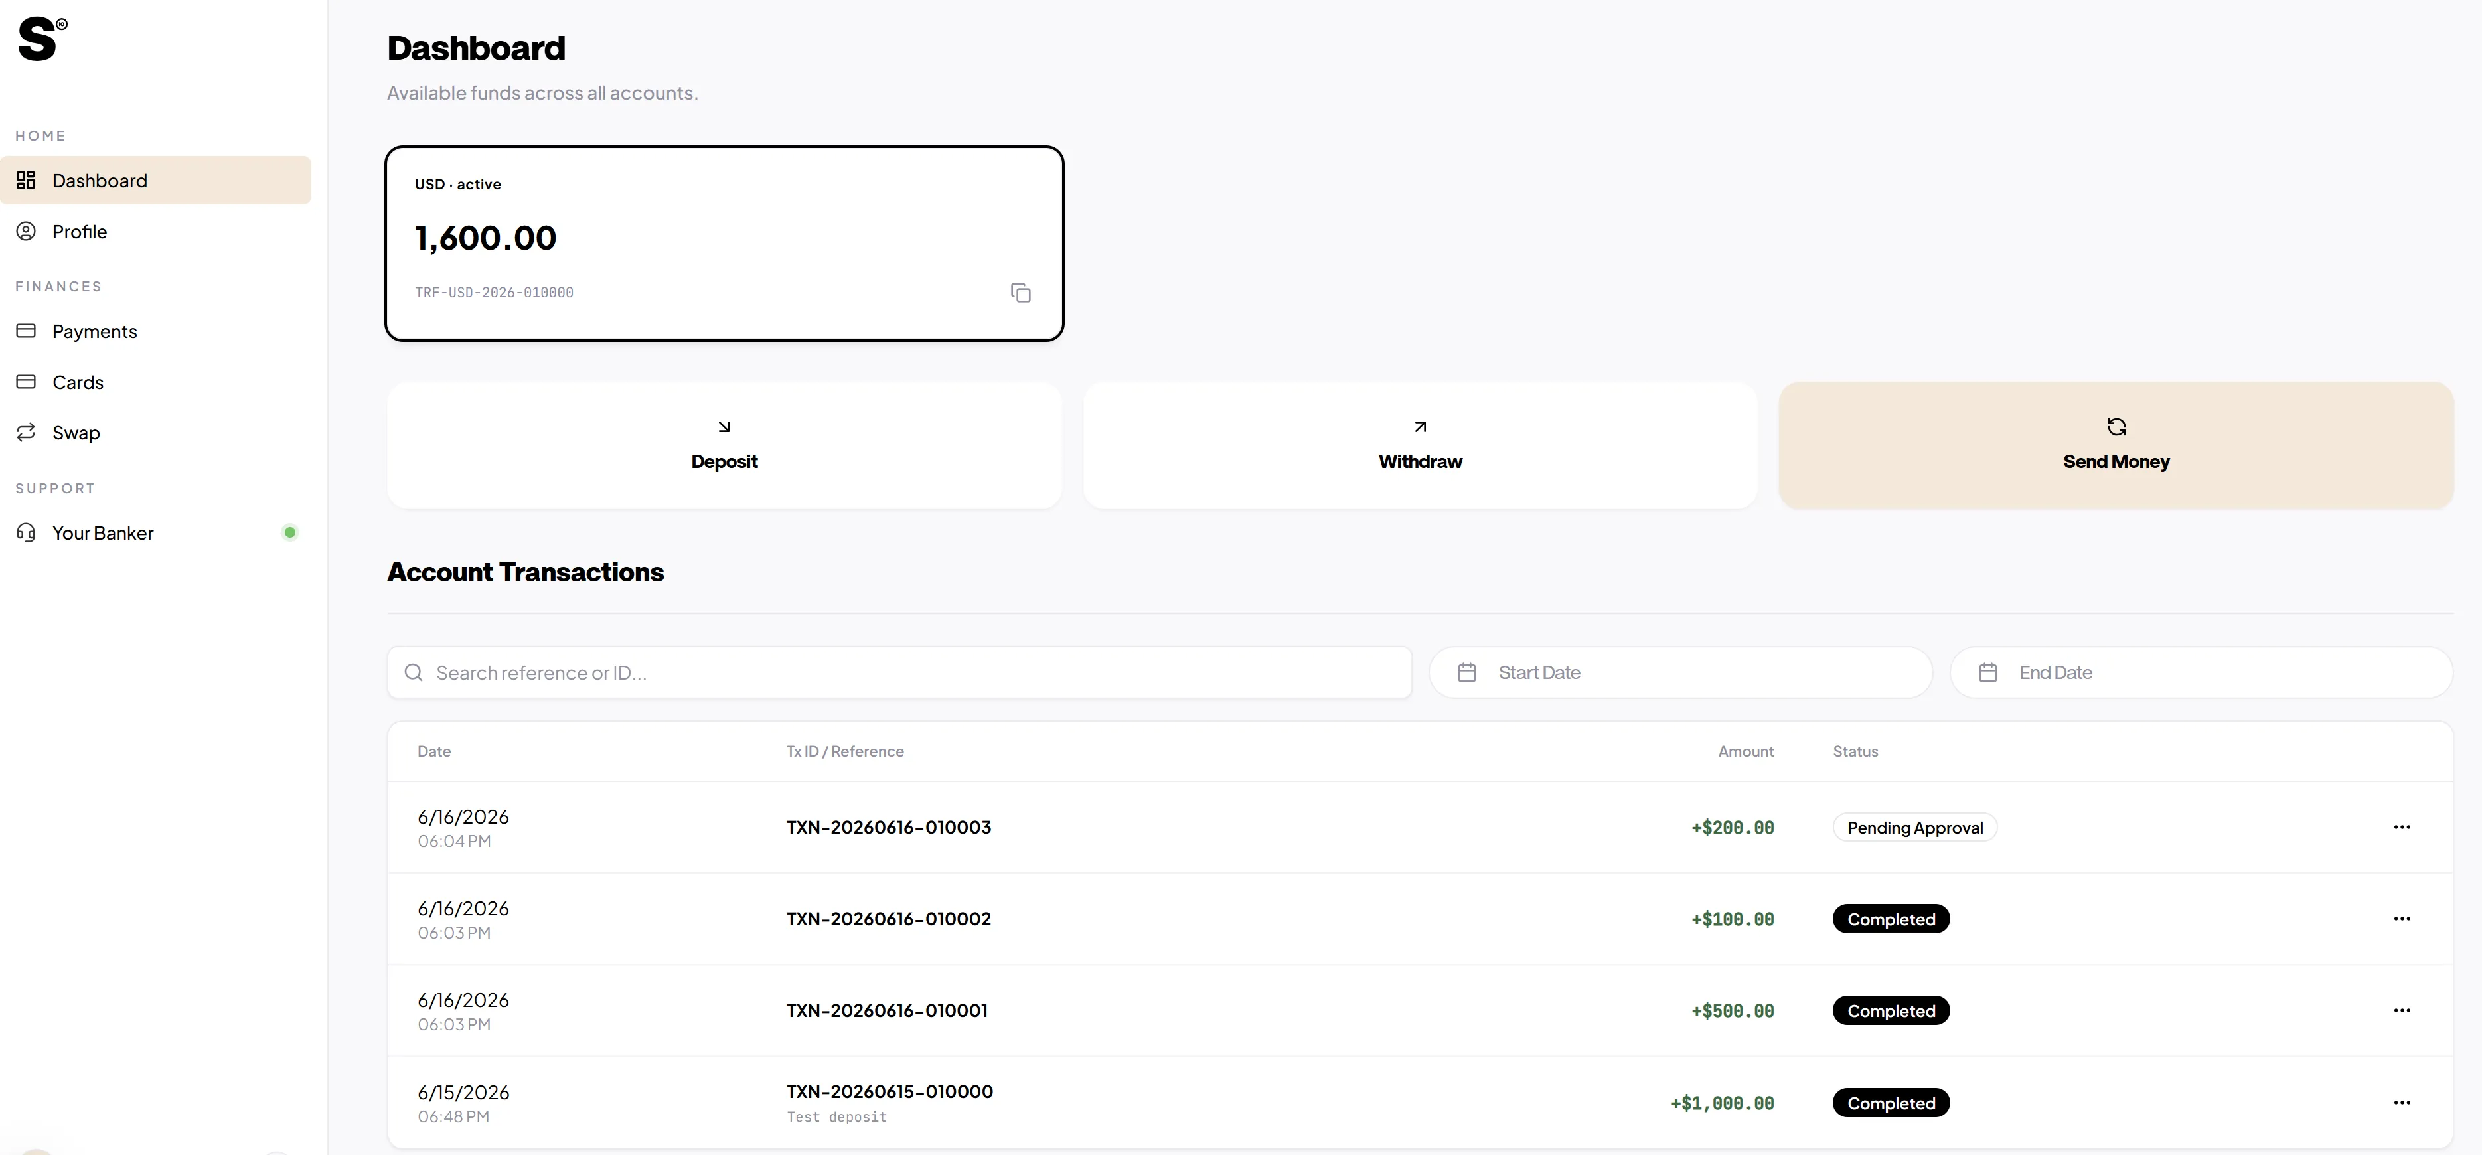Click the End Date calendar icon
Image resolution: width=2482 pixels, height=1155 pixels.
point(1987,672)
